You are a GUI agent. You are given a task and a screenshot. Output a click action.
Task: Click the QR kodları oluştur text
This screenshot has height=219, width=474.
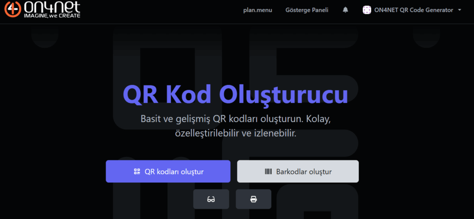tap(174, 171)
